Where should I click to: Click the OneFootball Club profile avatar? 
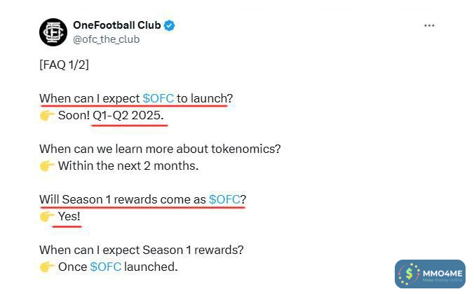tap(53, 32)
